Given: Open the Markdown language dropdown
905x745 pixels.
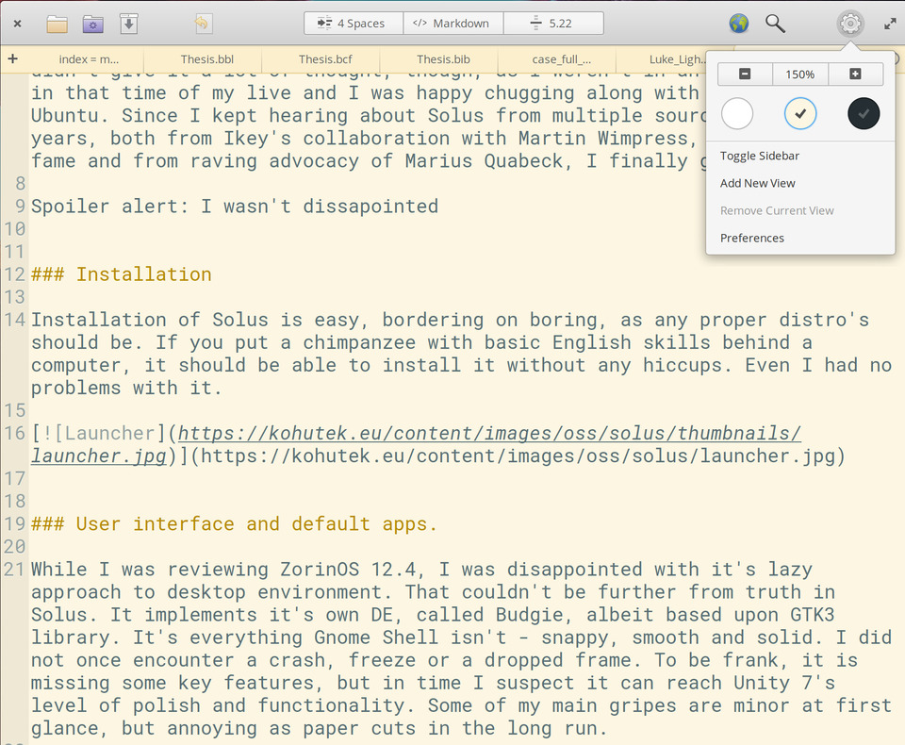Looking at the screenshot, I should coord(453,24).
